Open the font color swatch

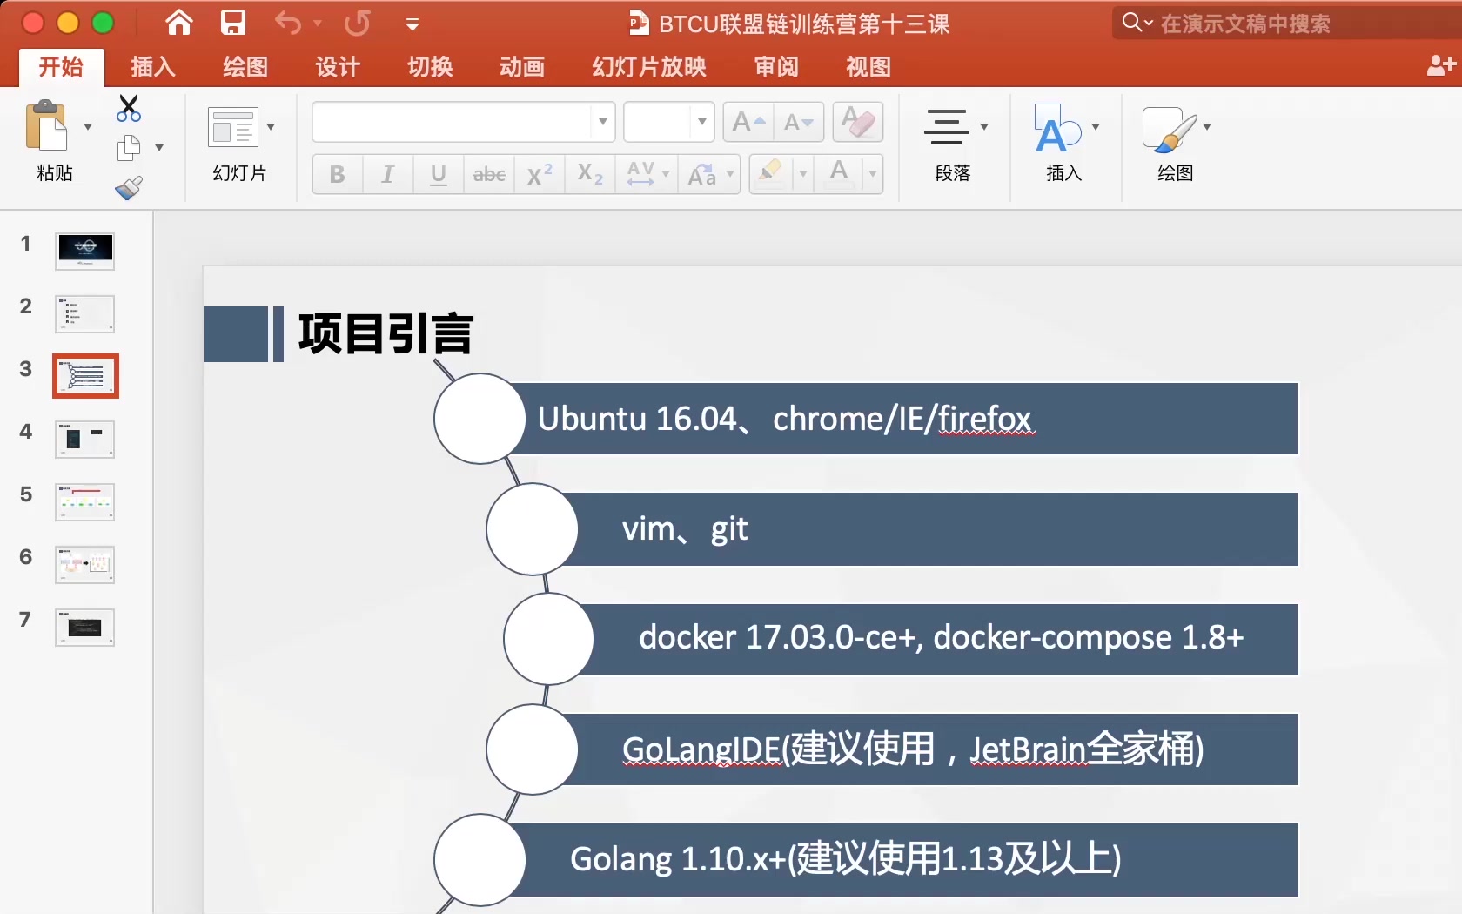841,174
